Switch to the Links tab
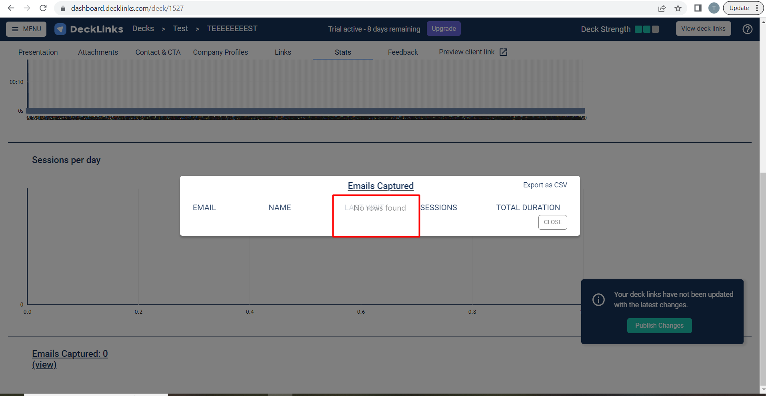Image resolution: width=766 pixels, height=396 pixels. point(283,52)
